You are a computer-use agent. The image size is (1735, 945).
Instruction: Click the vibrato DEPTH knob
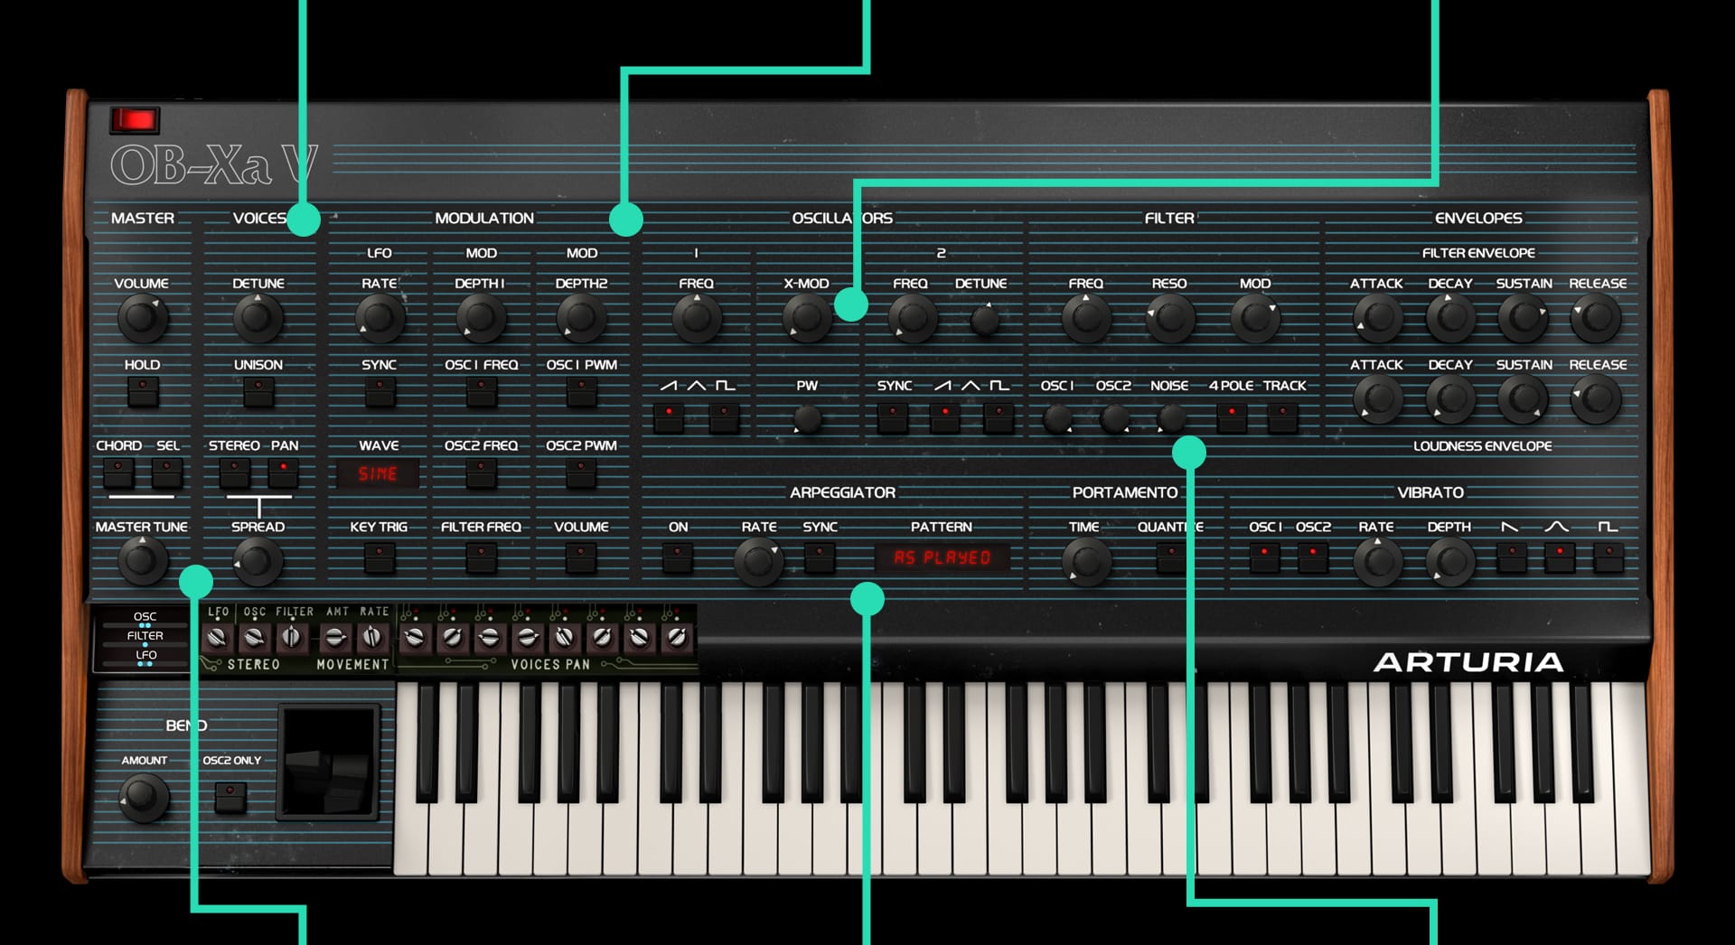tap(1450, 561)
